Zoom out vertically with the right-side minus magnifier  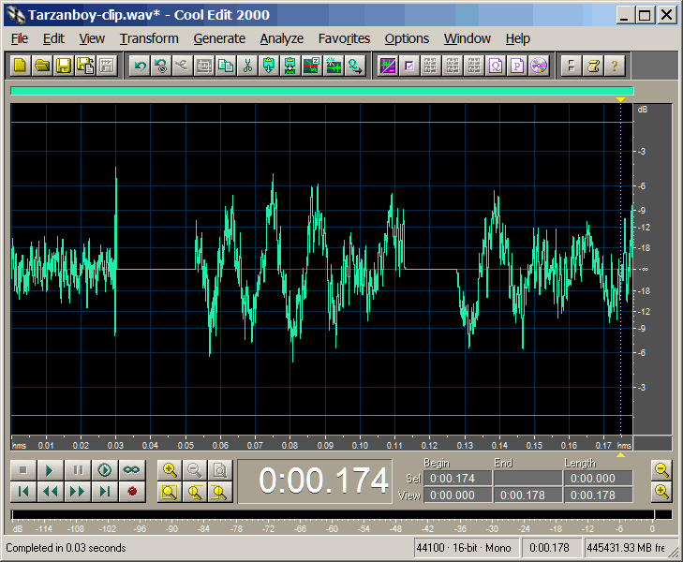click(x=661, y=470)
